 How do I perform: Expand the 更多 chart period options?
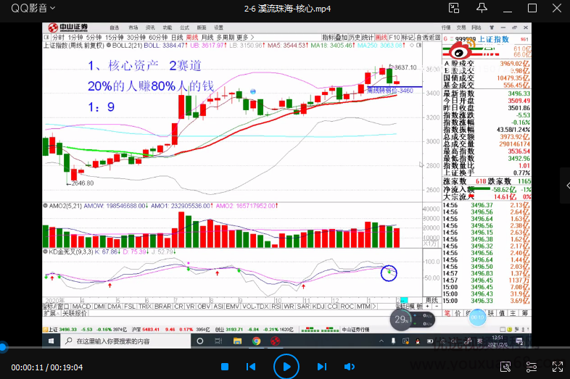tap(243, 38)
